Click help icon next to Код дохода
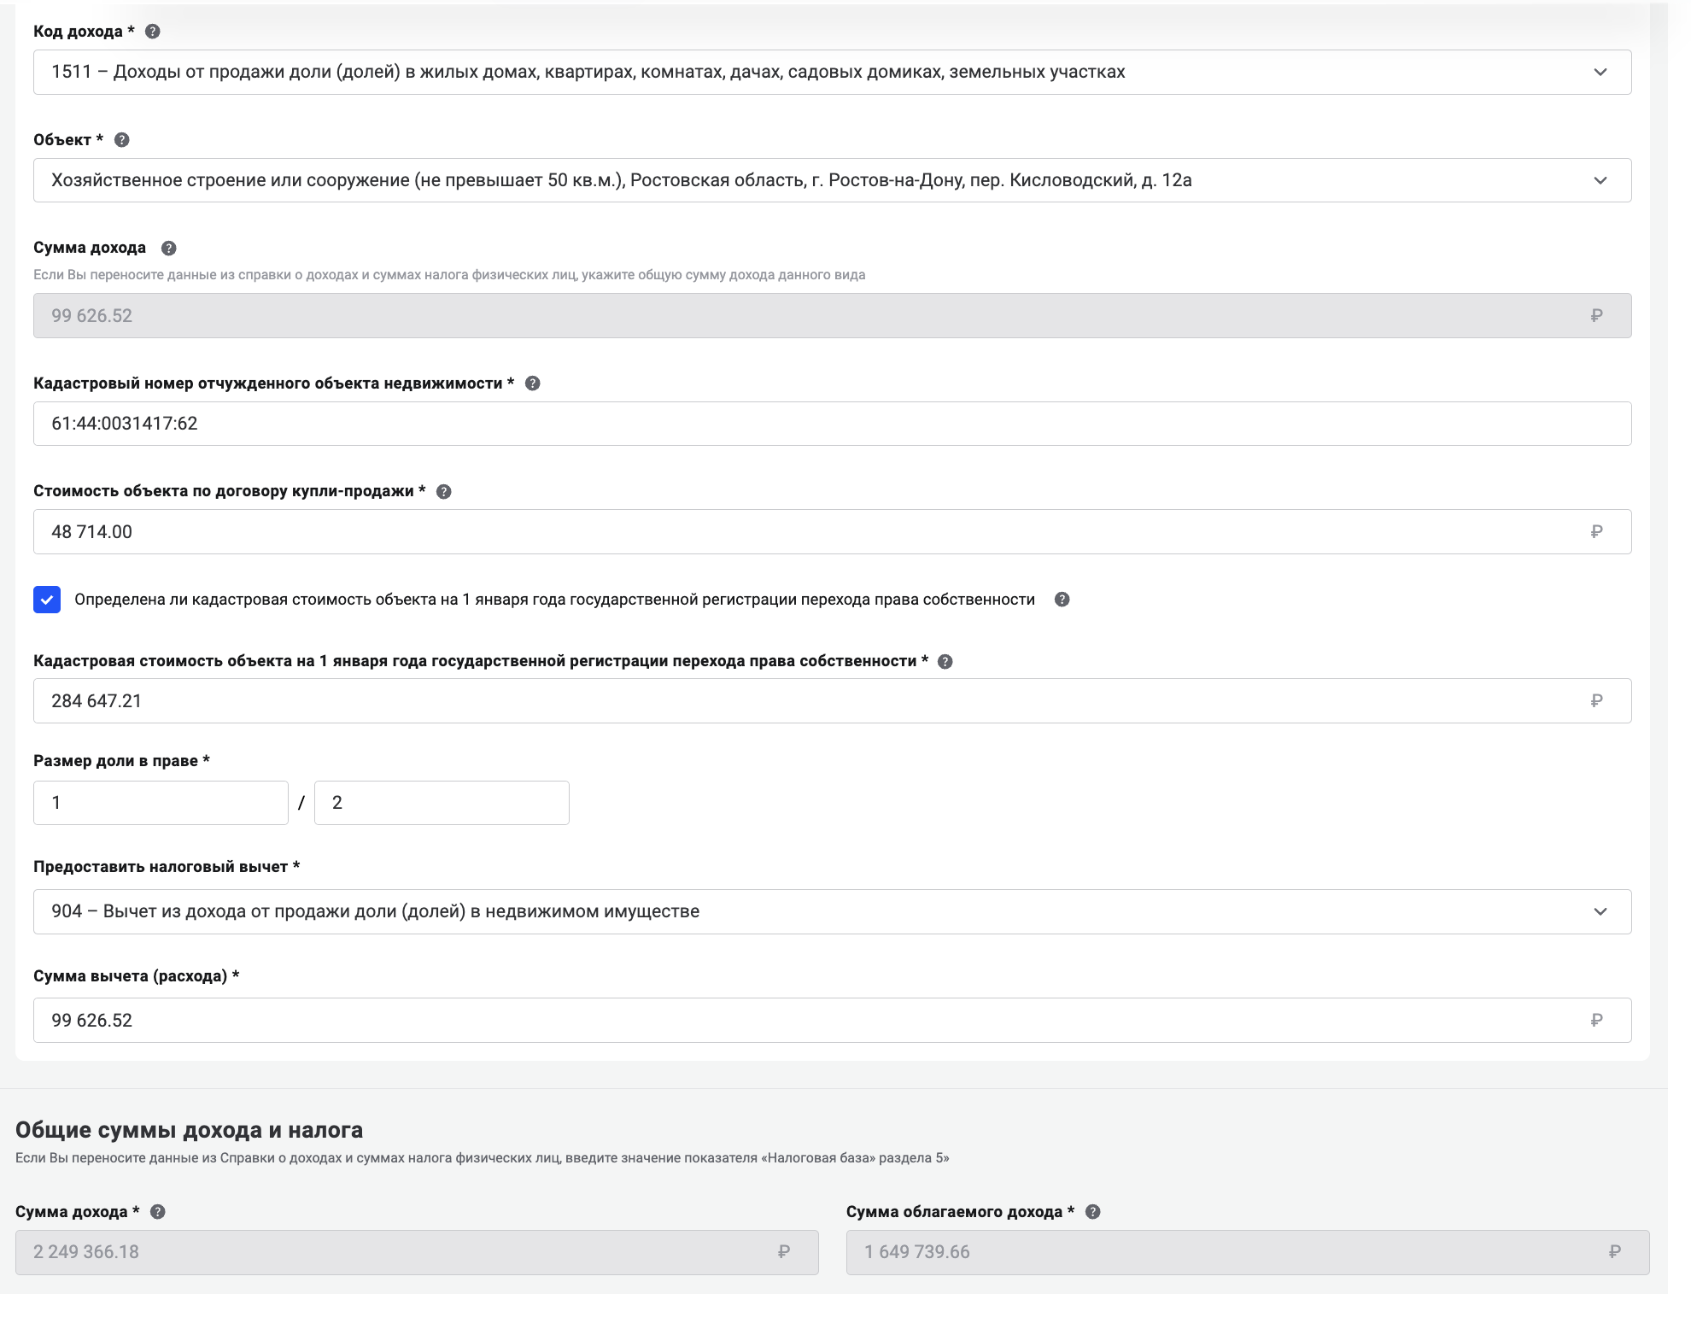Screen dimensions: 1691x1329 point(153,32)
